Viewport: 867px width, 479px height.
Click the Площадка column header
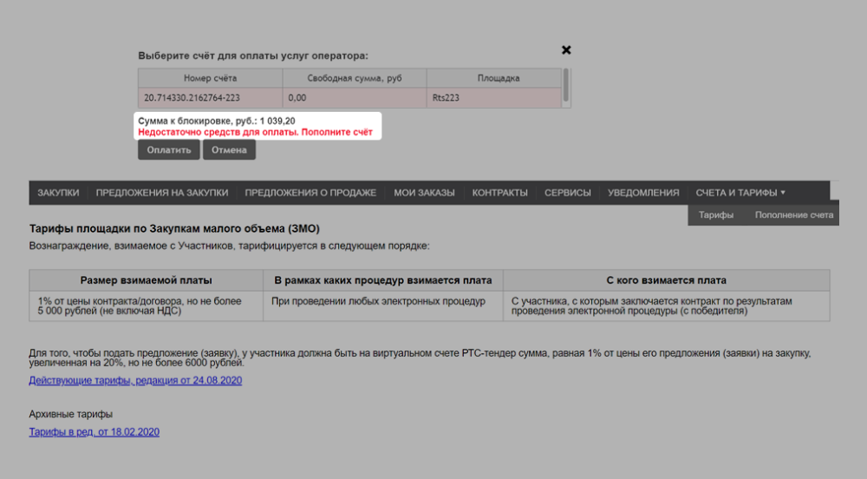click(494, 78)
